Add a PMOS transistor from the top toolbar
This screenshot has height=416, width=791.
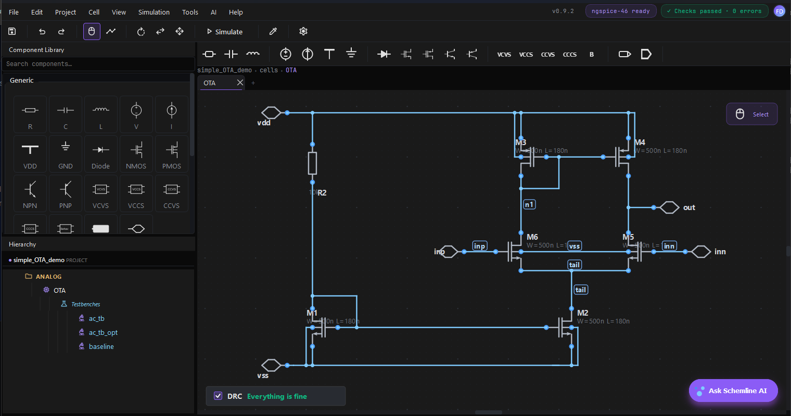[x=428, y=54]
